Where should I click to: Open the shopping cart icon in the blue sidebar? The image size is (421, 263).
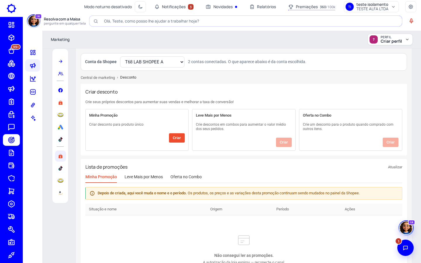[11, 191]
